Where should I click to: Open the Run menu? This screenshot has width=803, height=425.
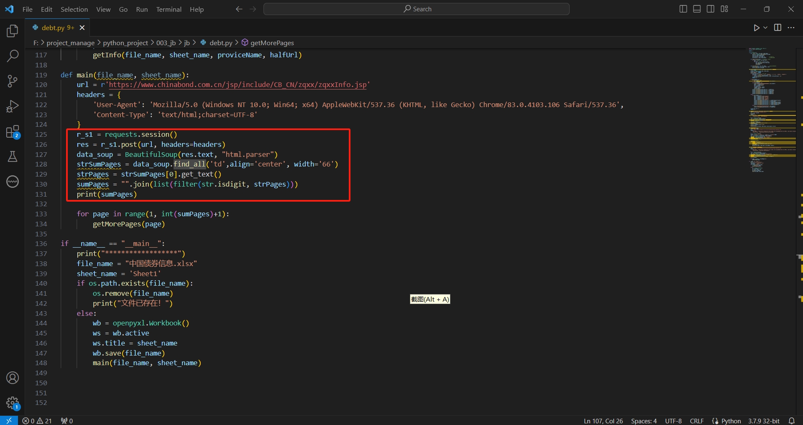[142, 9]
